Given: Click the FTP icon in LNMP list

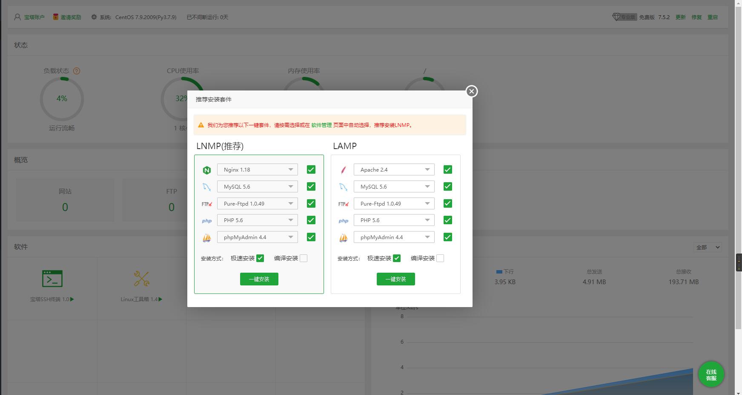Looking at the screenshot, I should pyautogui.click(x=207, y=204).
